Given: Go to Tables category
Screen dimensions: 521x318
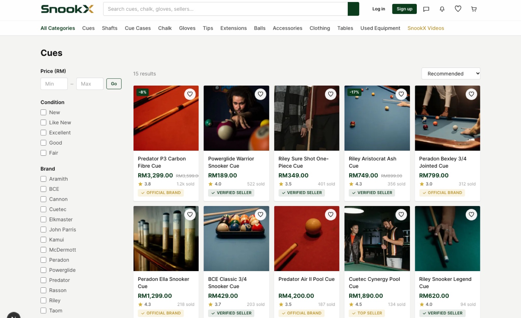Looking at the screenshot, I should (345, 28).
